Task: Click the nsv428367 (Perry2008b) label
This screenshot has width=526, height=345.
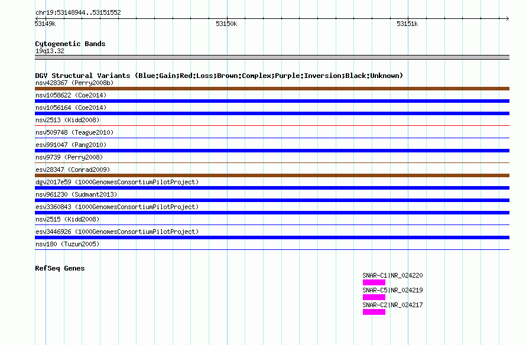Action: pos(74,83)
